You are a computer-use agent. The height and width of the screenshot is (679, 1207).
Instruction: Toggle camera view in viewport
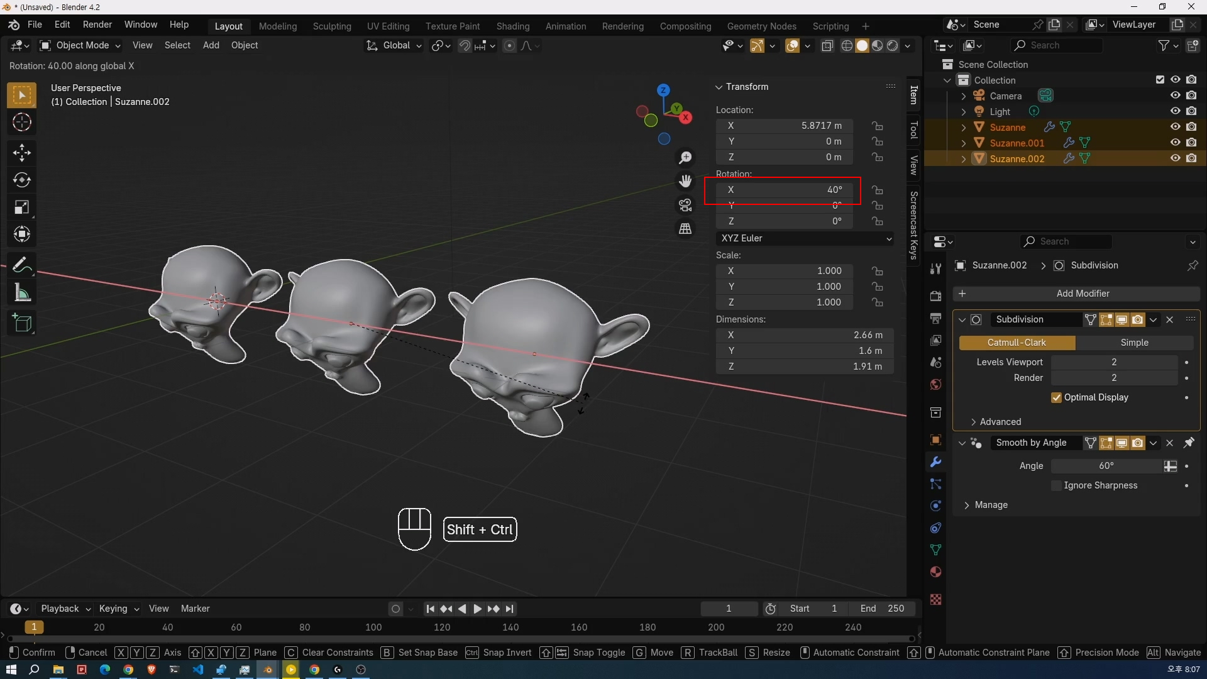point(685,205)
